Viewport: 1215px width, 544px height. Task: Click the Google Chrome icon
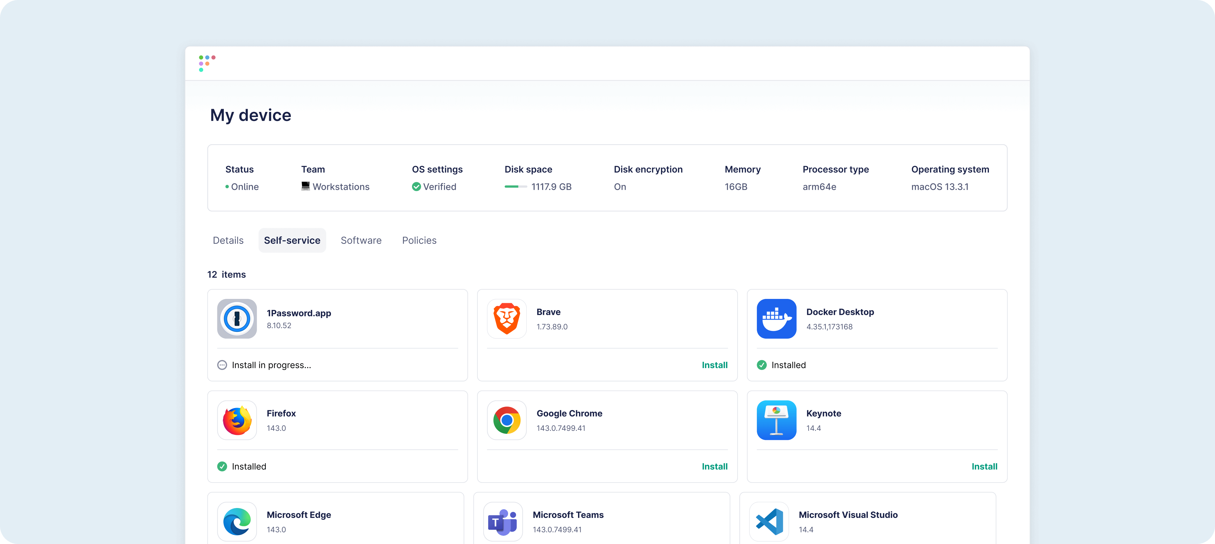point(507,420)
